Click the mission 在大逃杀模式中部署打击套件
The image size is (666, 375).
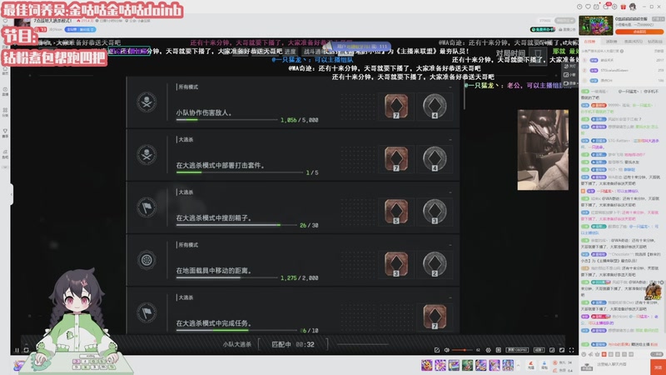coord(293,155)
